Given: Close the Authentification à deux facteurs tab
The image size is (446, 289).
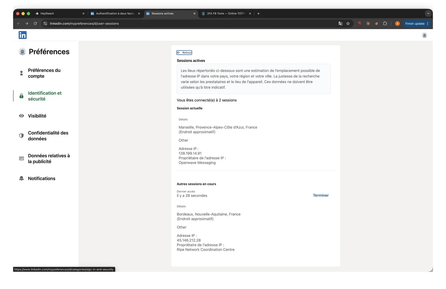Looking at the screenshot, I should pos(139,13).
